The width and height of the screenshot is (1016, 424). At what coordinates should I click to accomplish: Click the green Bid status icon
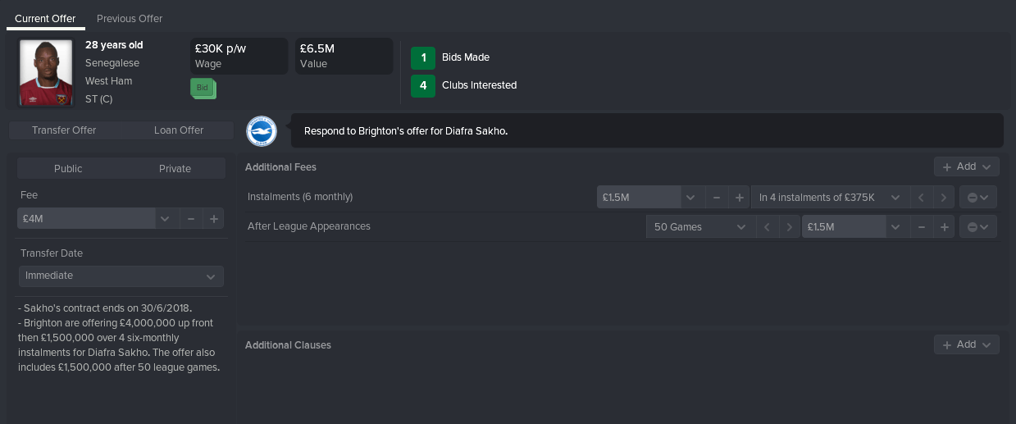pos(203,88)
